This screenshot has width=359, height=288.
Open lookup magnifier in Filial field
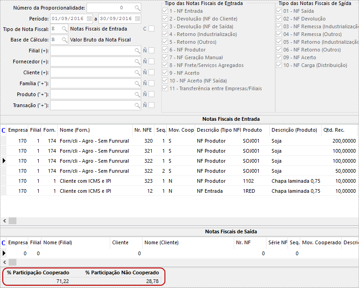137,51
